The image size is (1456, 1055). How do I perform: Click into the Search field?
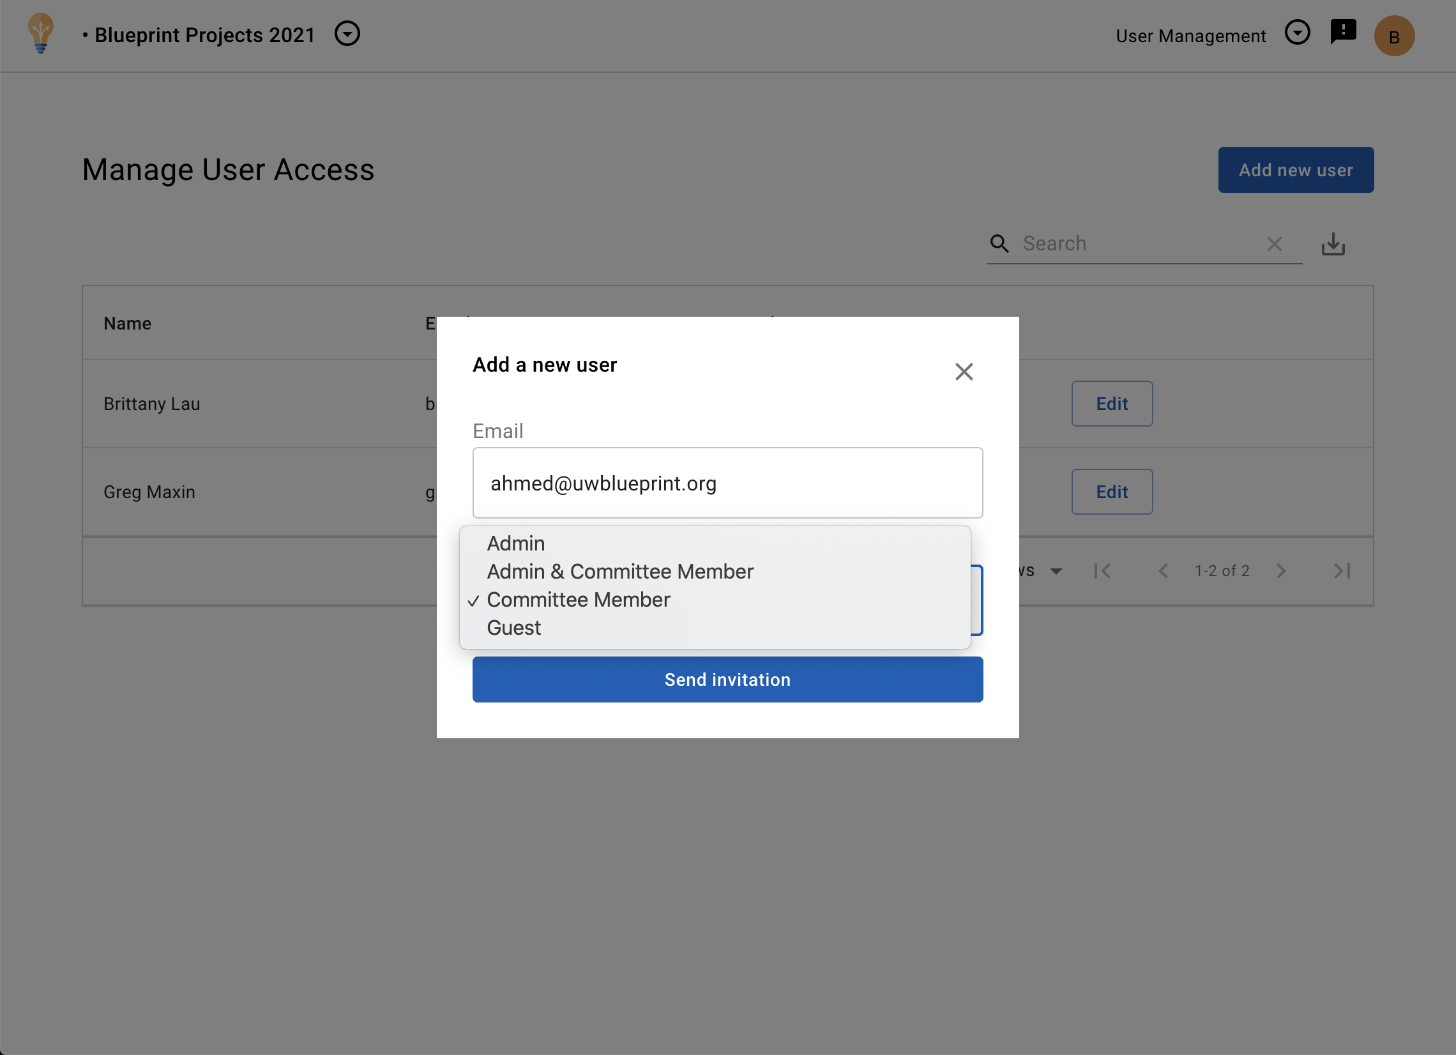pyautogui.click(x=1136, y=244)
